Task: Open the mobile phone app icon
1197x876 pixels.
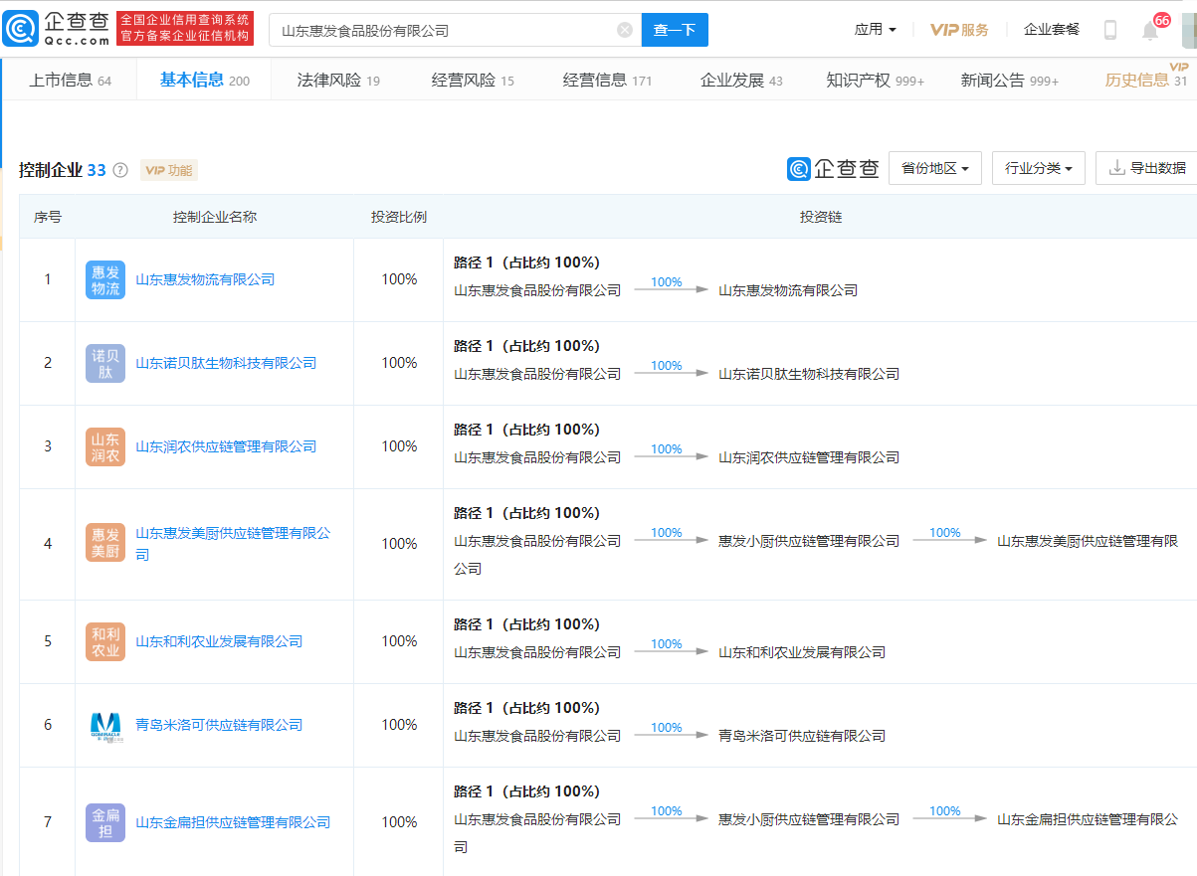Action: (x=1110, y=30)
